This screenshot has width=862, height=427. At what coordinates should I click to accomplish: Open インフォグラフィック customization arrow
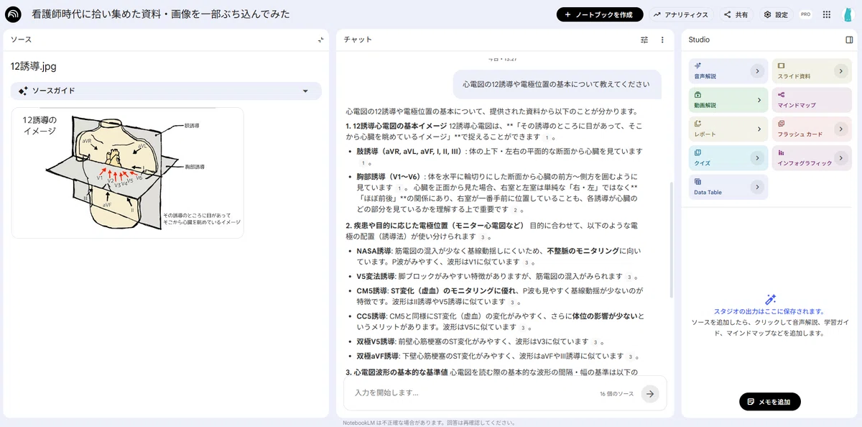(x=840, y=158)
